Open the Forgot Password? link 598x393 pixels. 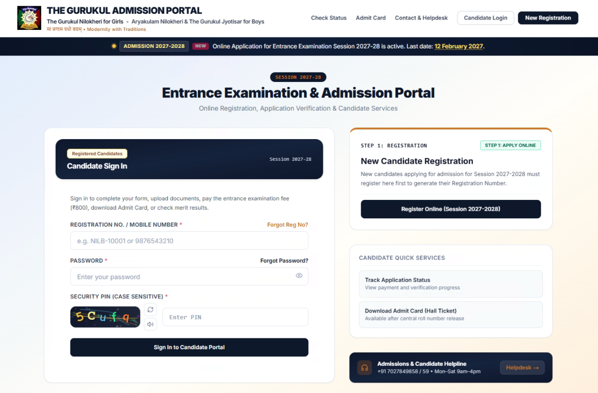(x=284, y=261)
